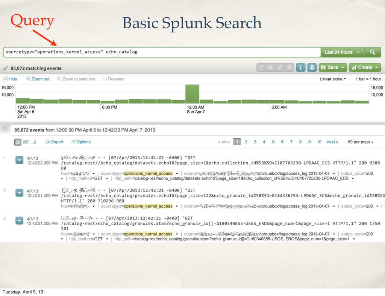Select results page 1
Viewport: 385px width, 296px height.
(x=237, y=142)
